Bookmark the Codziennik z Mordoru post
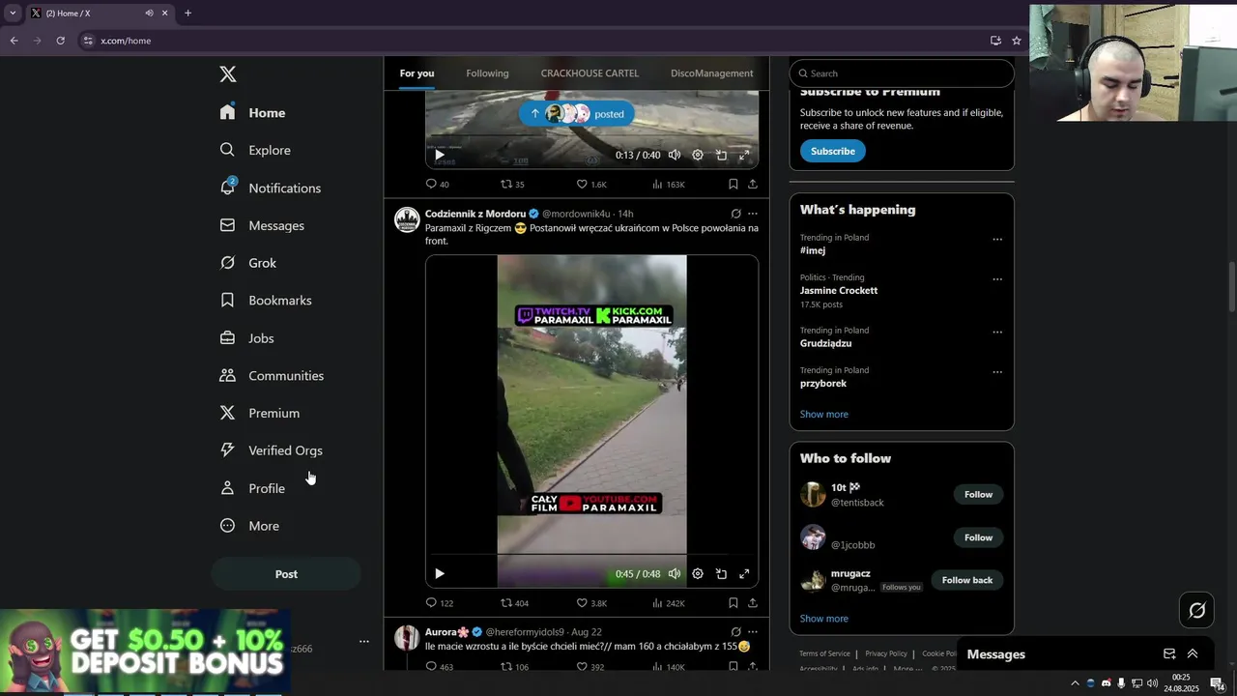Screen dimensions: 1237x696 (x=733, y=603)
